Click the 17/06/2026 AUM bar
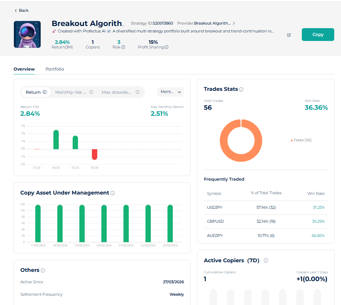This screenshot has height=305, width=341. 38,223
